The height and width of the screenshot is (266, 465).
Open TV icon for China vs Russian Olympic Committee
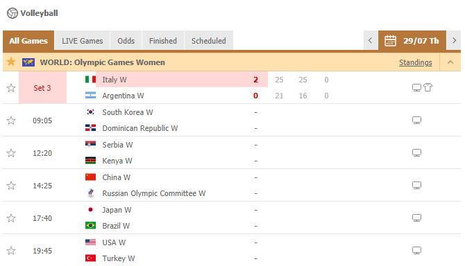coord(416,185)
